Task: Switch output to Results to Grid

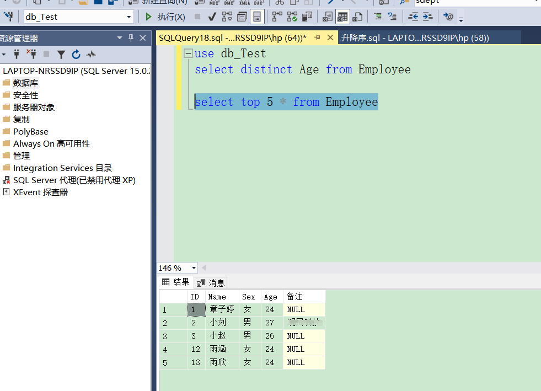Action: [x=342, y=17]
